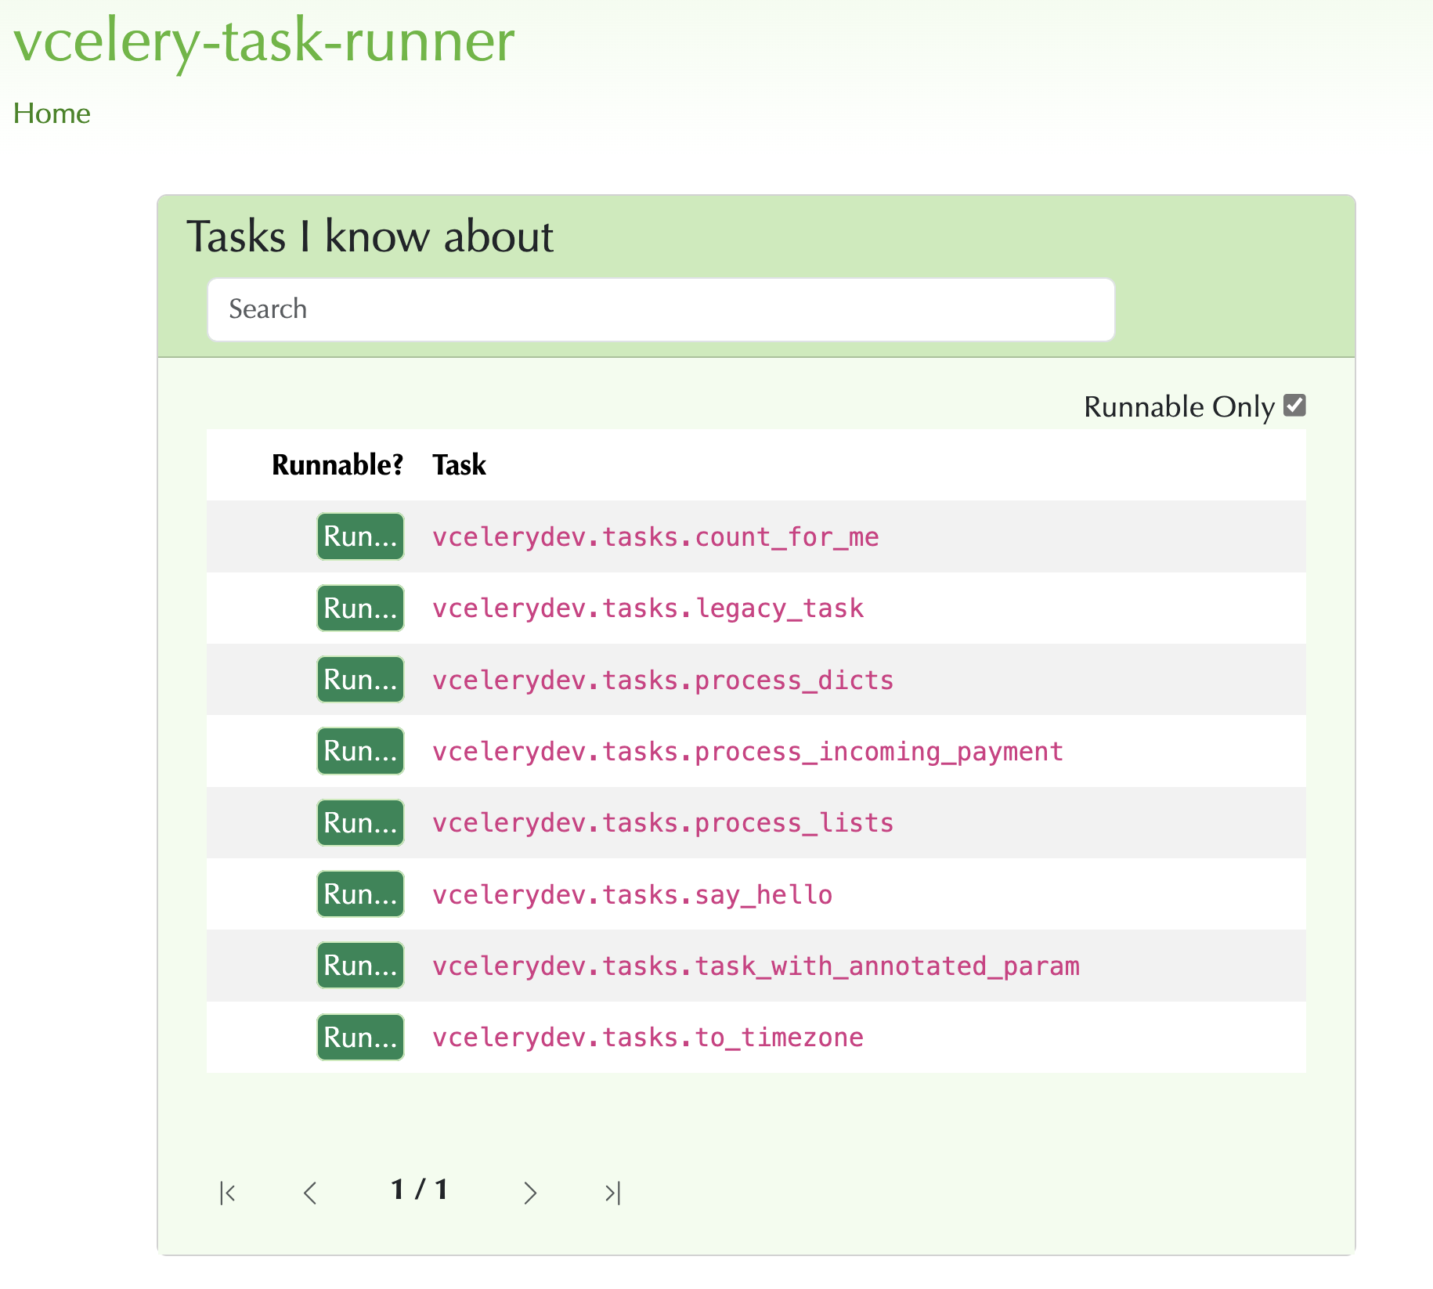Open vcelerydev.tasks.count_for_me task details
Viewport: 1433px width, 1289px height.
tap(655, 536)
